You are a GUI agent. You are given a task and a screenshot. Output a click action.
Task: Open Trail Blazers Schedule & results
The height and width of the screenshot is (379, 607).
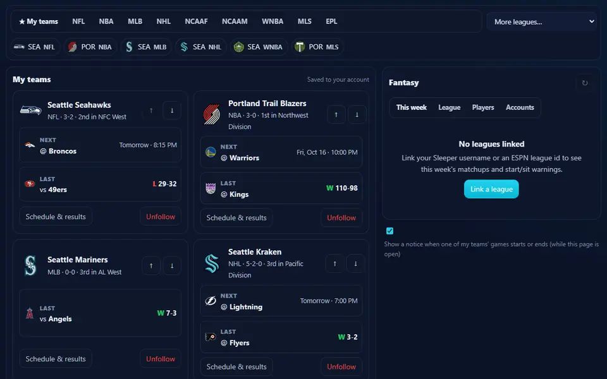pyautogui.click(x=236, y=218)
